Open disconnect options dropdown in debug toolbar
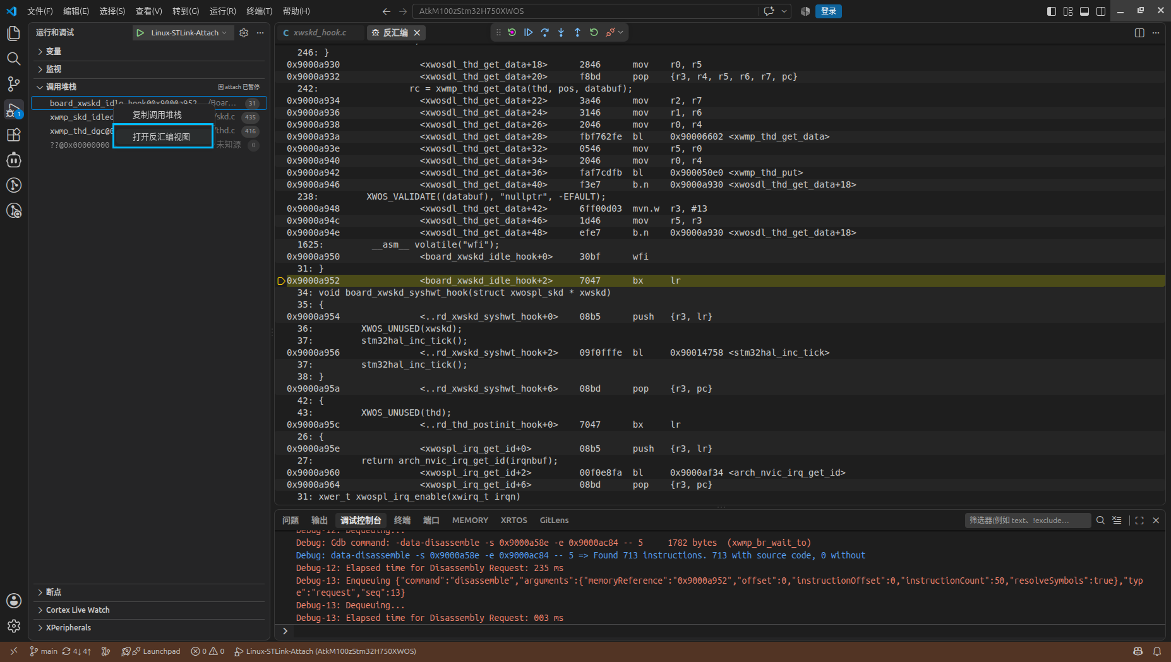The image size is (1171, 662). [621, 32]
